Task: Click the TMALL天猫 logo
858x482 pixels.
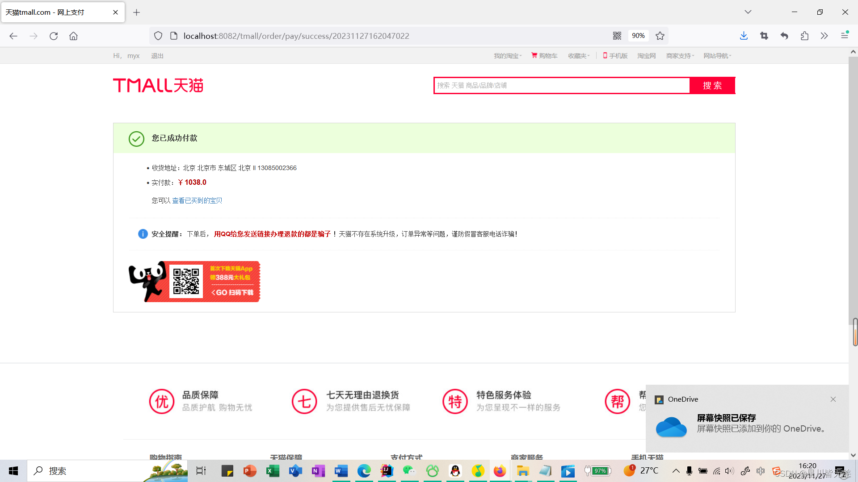Action: coord(158,85)
